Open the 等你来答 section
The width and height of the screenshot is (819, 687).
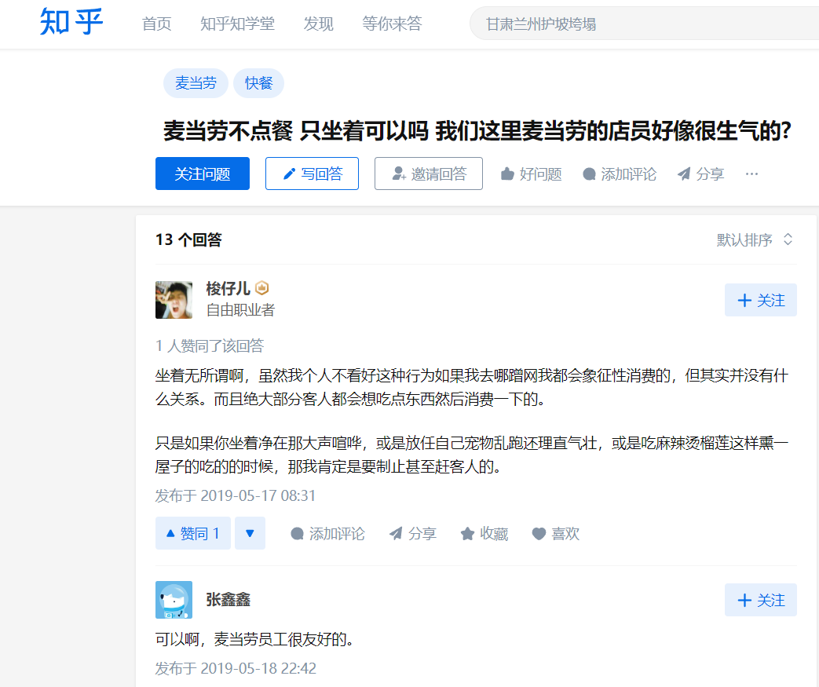(392, 24)
